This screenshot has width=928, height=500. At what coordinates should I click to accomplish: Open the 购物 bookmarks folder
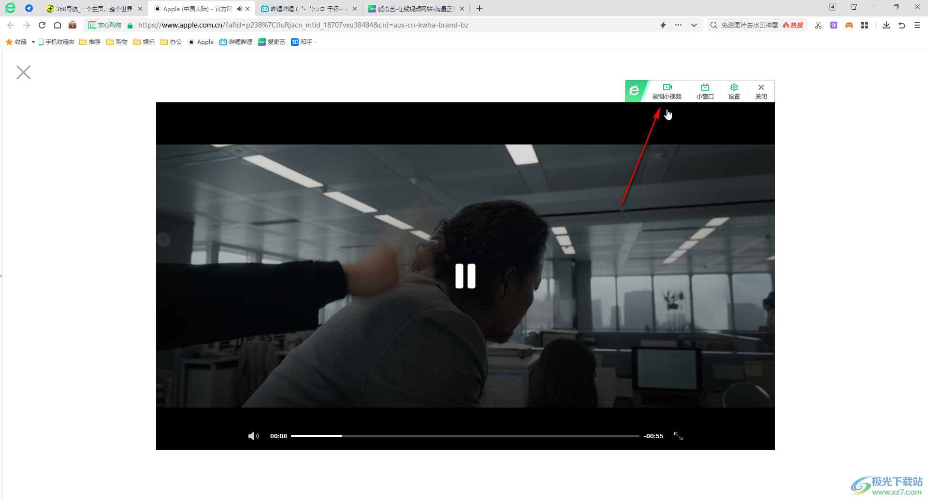(x=117, y=42)
